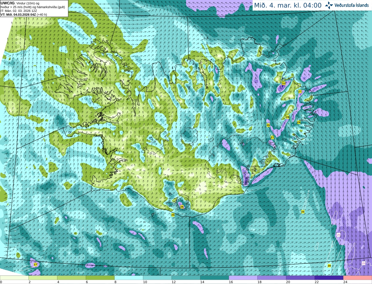Click the yellow gust marker labeled 31
The width and height of the screenshot is (372, 284).
click(x=284, y=83)
